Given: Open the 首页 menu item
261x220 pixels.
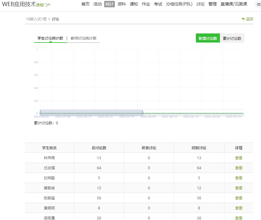Looking at the screenshot, I should point(86,4).
